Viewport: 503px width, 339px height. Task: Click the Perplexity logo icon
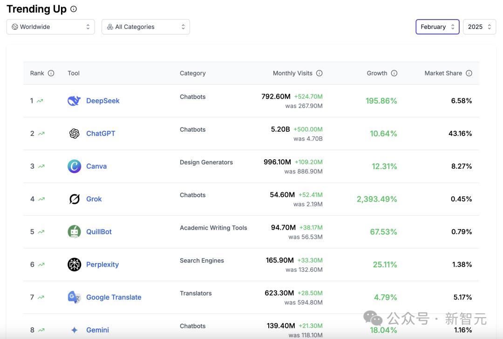[x=74, y=264]
